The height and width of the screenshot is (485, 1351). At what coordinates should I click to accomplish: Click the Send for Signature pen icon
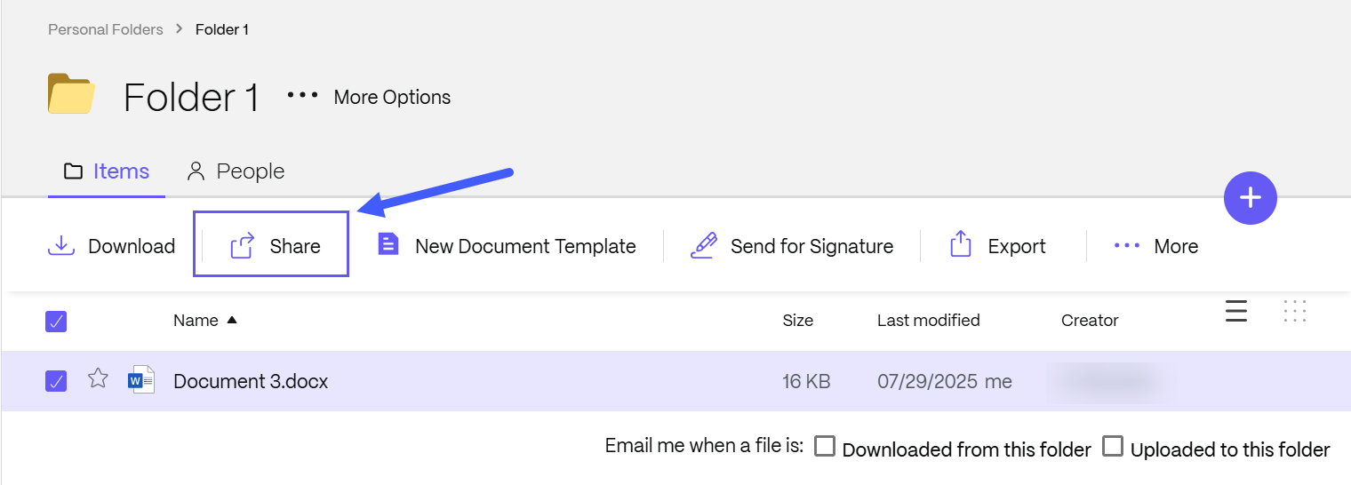703,246
